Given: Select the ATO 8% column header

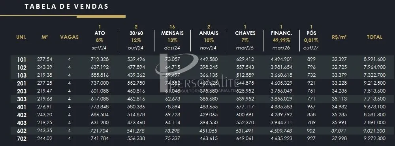Looking at the screenshot, I should [x=100, y=37].
